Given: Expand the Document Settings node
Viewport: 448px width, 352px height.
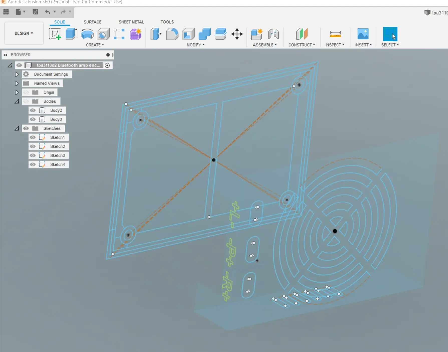Looking at the screenshot, I should [x=17, y=74].
